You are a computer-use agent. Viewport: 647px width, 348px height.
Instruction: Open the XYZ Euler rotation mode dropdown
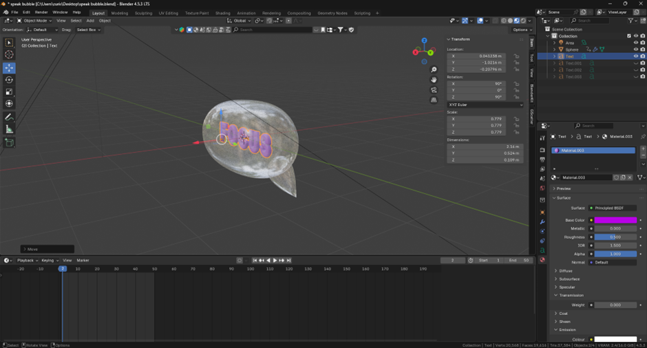(485, 105)
